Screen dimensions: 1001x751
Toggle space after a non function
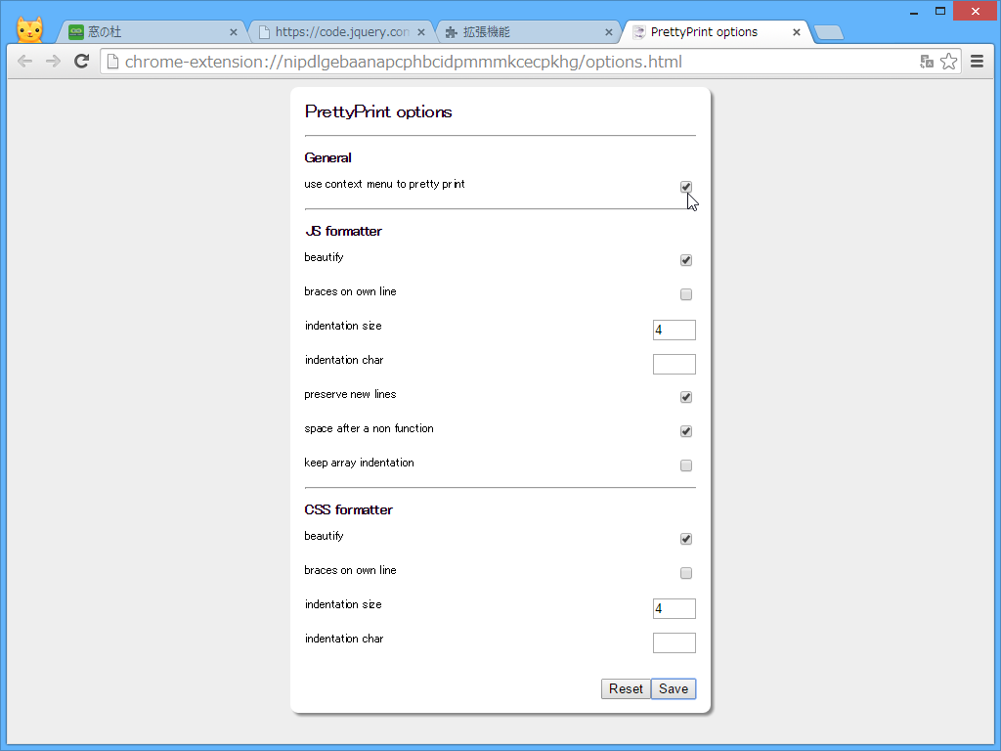686,431
